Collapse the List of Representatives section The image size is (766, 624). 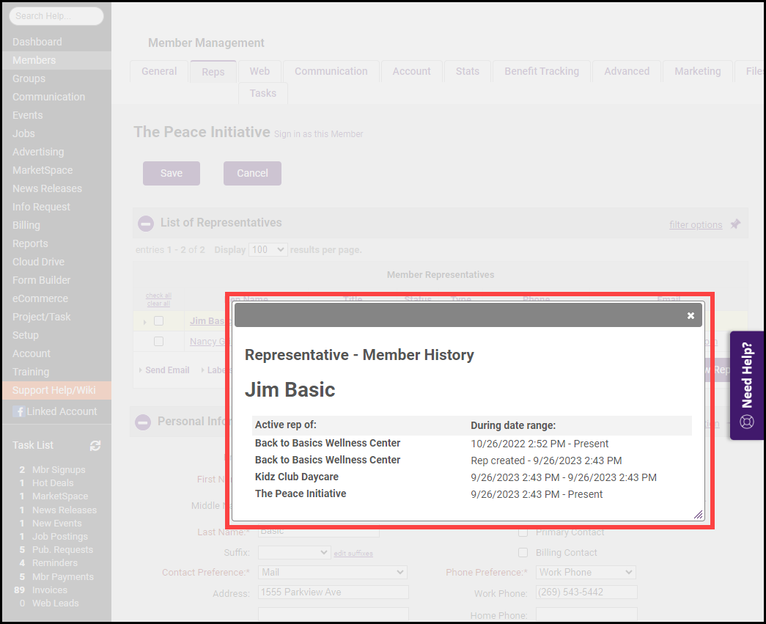tap(146, 223)
